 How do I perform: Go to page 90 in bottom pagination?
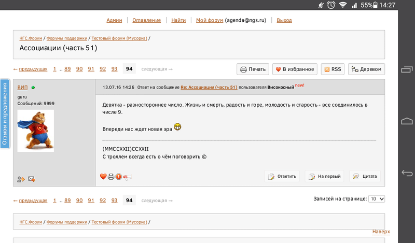coord(79,201)
